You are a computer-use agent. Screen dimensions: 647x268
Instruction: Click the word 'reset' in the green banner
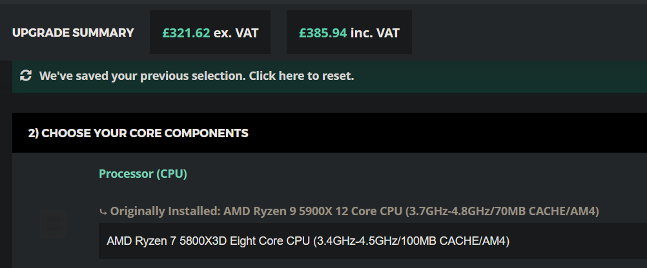pos(336,76)
